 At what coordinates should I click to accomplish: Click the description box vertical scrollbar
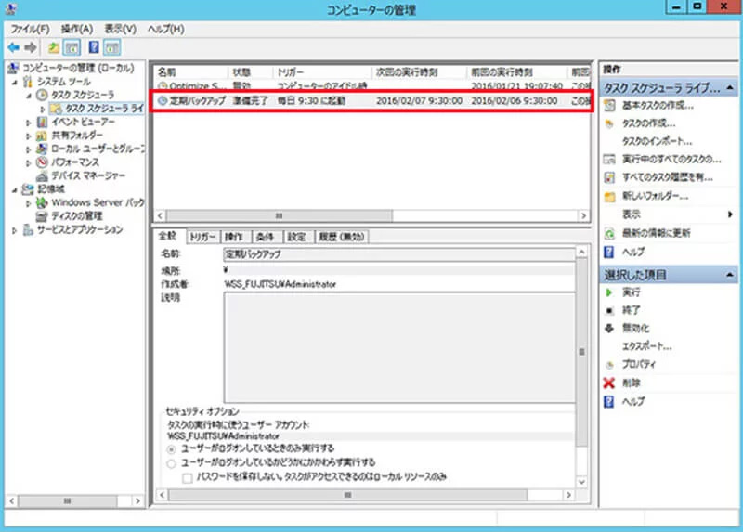(581, 351)
